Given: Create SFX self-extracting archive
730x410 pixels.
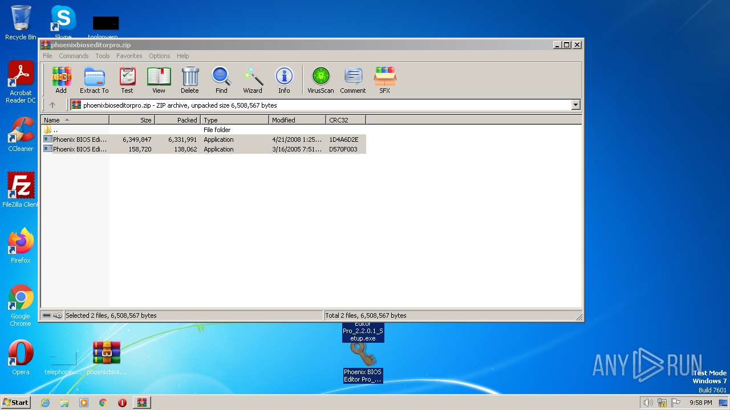Looking at the screenshot, I should coord(385,80).
